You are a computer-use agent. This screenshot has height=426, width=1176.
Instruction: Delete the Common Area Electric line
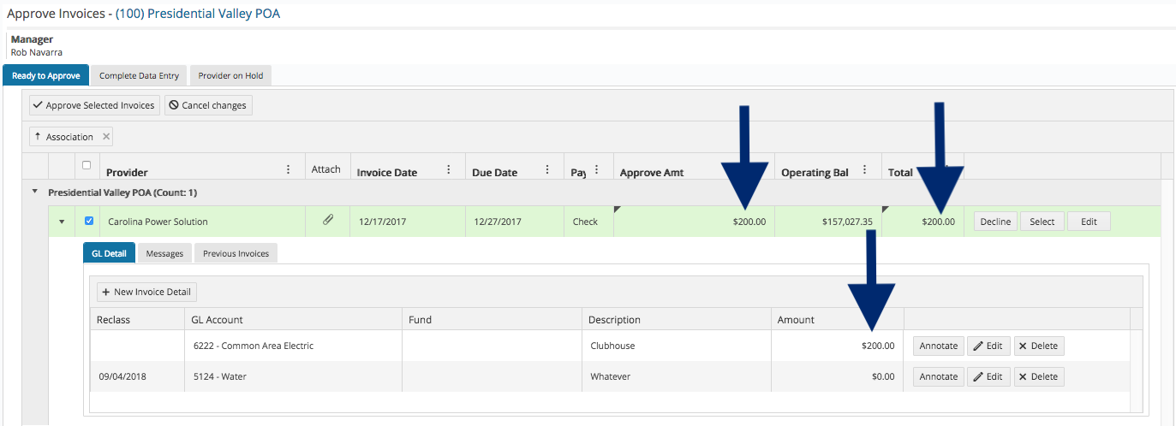click(1039, 346)
